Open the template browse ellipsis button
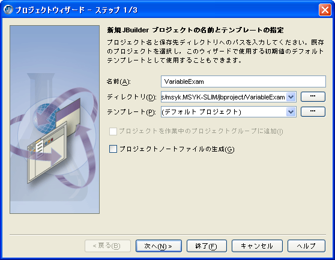This screenshot has width=335, height=260. click(313, 111)
